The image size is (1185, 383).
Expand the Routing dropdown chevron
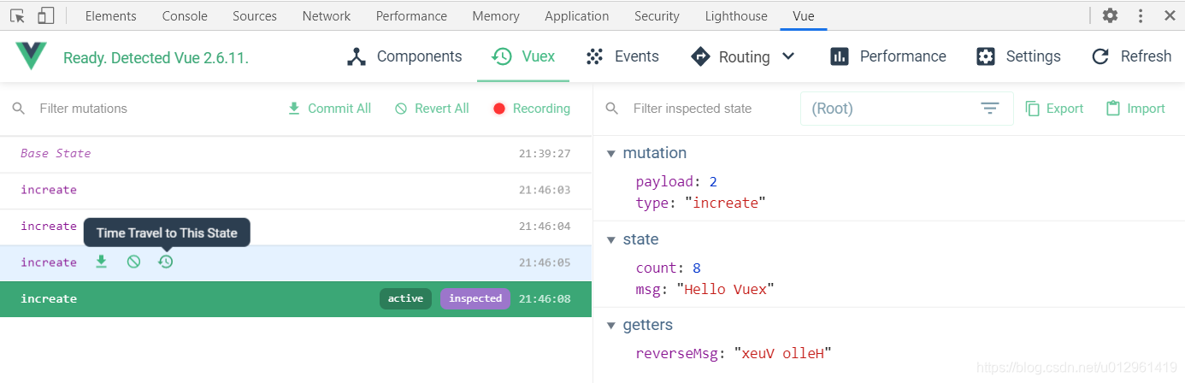(788, 56)
